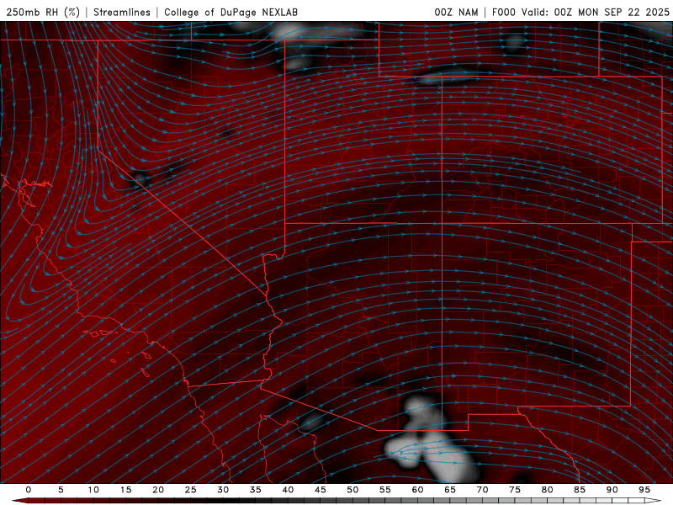Click the "10" label on the color scale
Screen dimensions: 673x505
tap(93, 490)
